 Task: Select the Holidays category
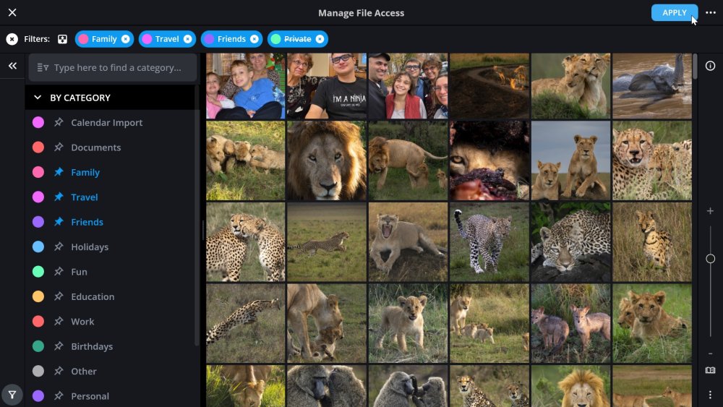pos(90,247)
